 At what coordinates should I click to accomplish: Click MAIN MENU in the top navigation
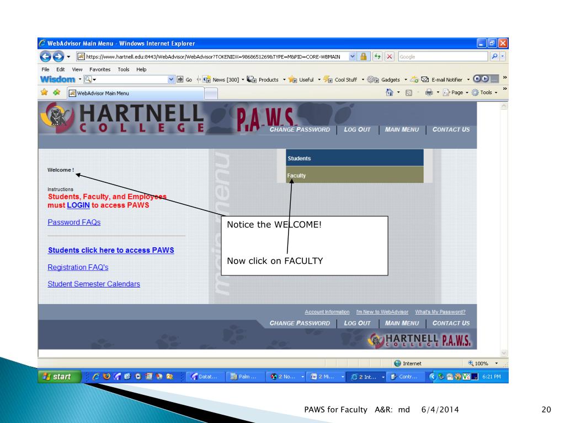coord(402,129)
